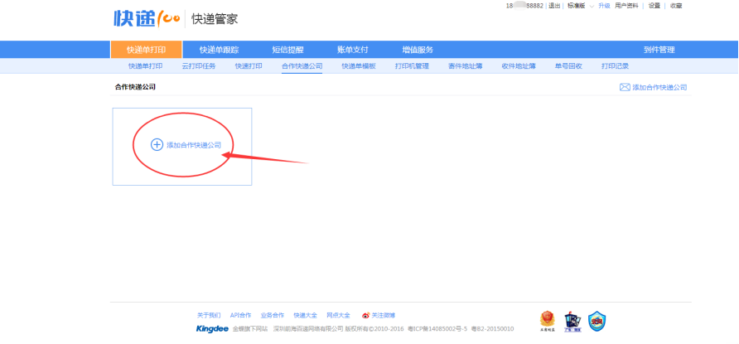739x344 pixels.
Task: Click the plus icon in the add-courier card
Action: tap(157, 144)
